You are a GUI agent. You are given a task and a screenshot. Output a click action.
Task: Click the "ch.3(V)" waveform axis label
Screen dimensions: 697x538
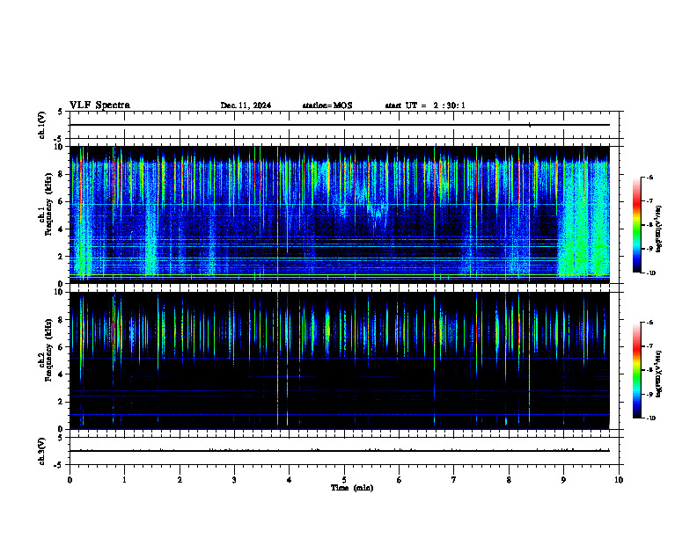point(42,451)
